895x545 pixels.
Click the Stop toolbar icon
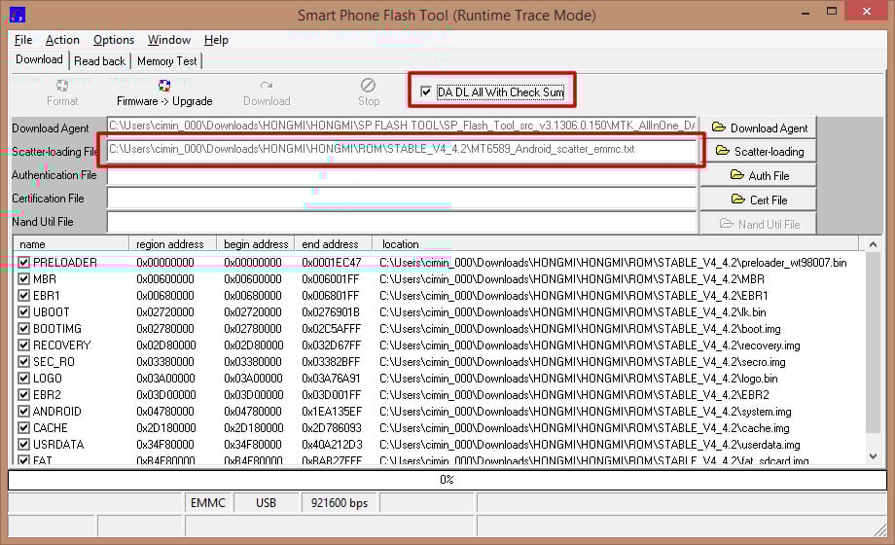click(x=368, y=85)
